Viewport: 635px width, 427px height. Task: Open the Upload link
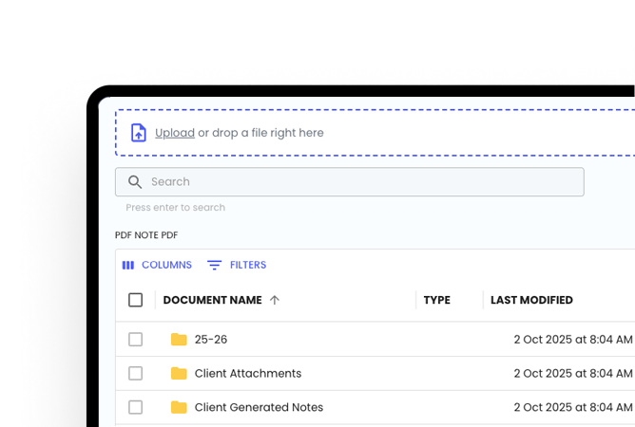click(175, 133)
